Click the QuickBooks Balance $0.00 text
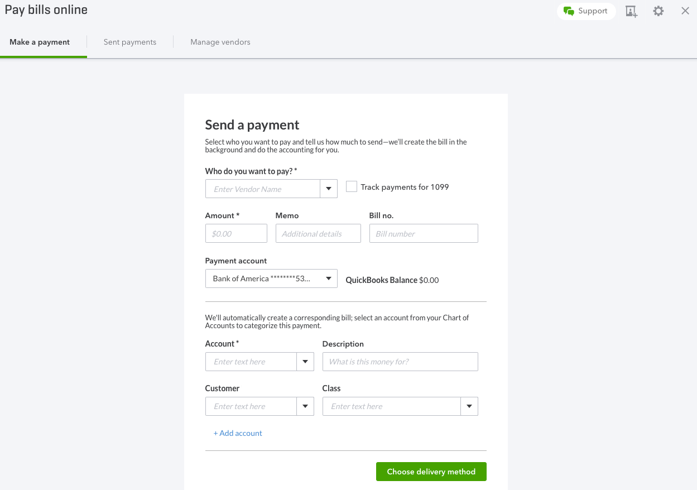The width and height of the screenshot is (697, 490). [392, 280]
